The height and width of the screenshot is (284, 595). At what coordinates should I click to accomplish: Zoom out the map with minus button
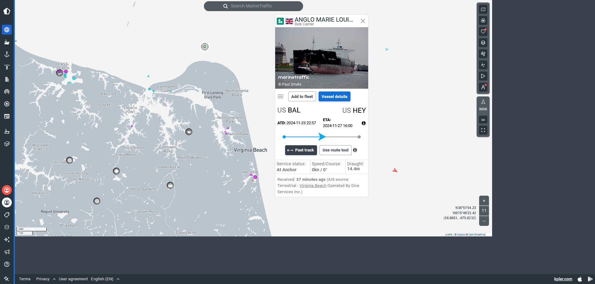(x=484, y=221)
